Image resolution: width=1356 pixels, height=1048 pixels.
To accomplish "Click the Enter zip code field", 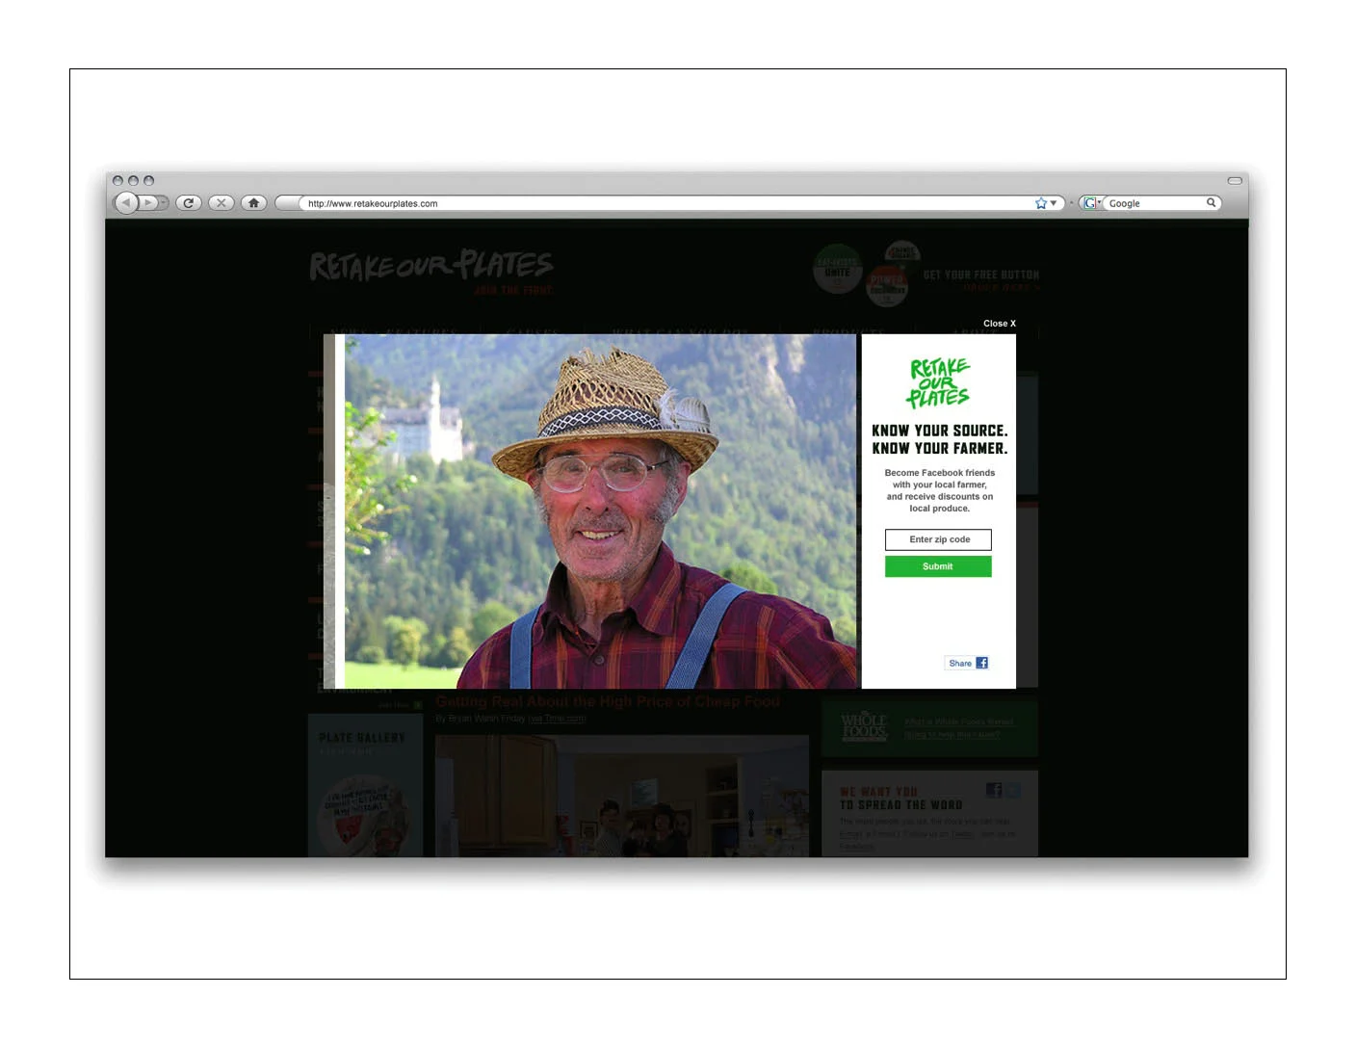I will pyautogui.click(x=938, y=539).
